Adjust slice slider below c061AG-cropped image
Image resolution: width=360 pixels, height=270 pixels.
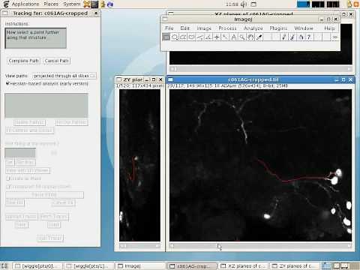[260, 246]
